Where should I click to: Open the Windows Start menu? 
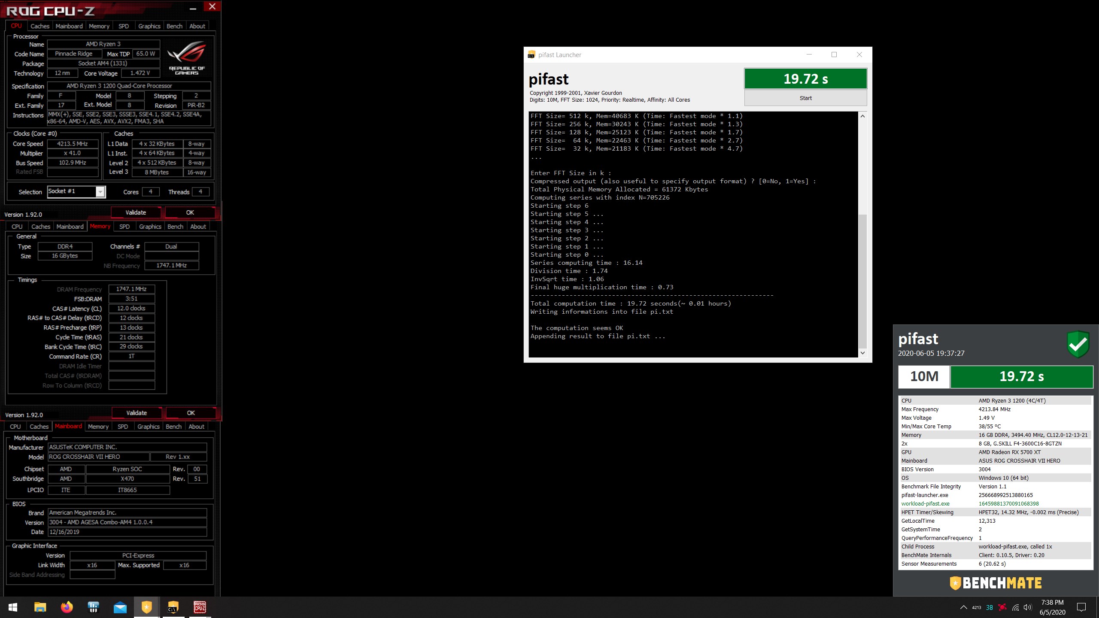click(x=13, y=607)
